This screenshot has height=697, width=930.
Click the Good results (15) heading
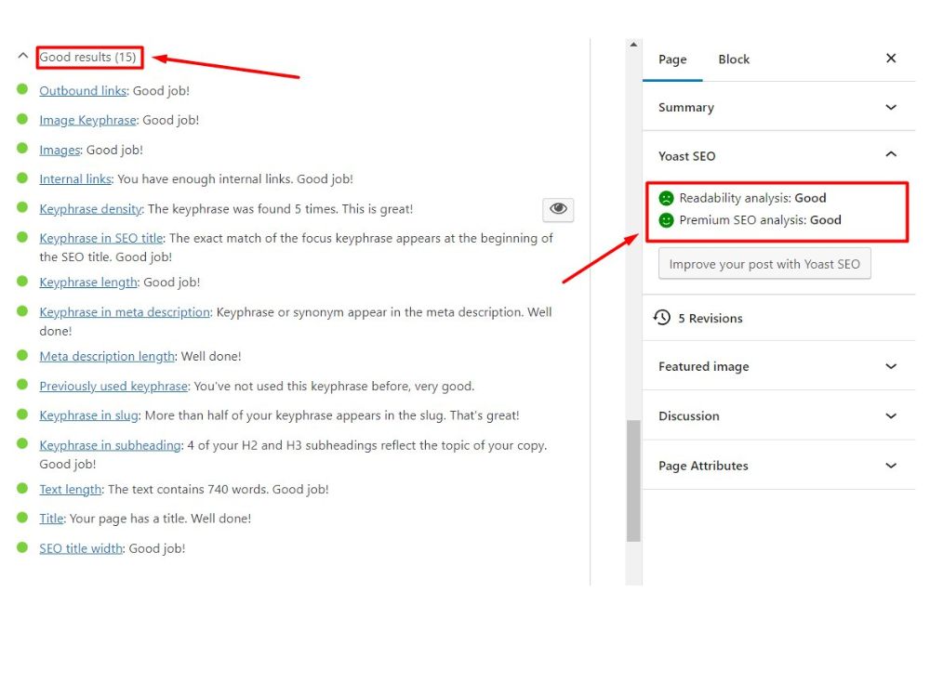[87, 58]
